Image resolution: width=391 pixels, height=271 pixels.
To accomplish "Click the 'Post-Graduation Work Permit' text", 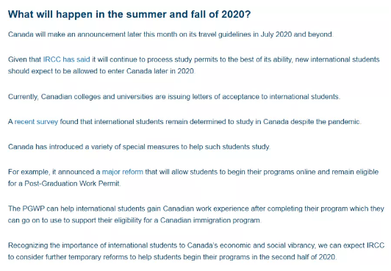I will coord(72,184).
